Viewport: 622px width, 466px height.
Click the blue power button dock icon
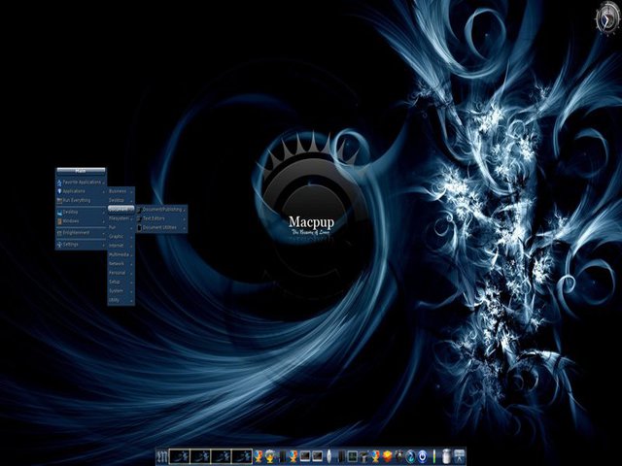(x=423, y=456)
